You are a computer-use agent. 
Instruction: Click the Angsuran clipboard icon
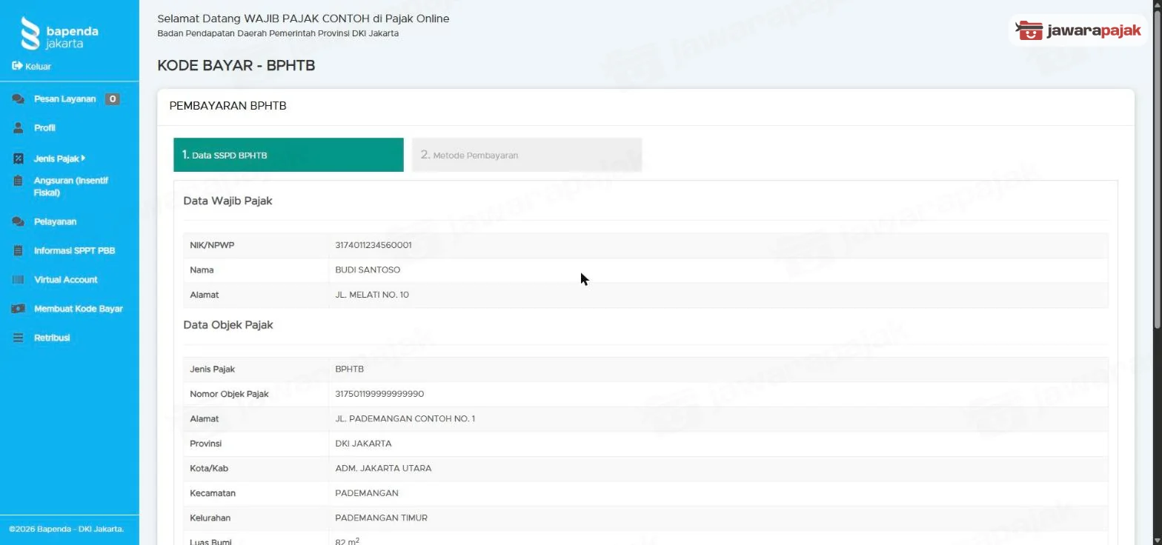pyautogui.click(x=19, y=181)
